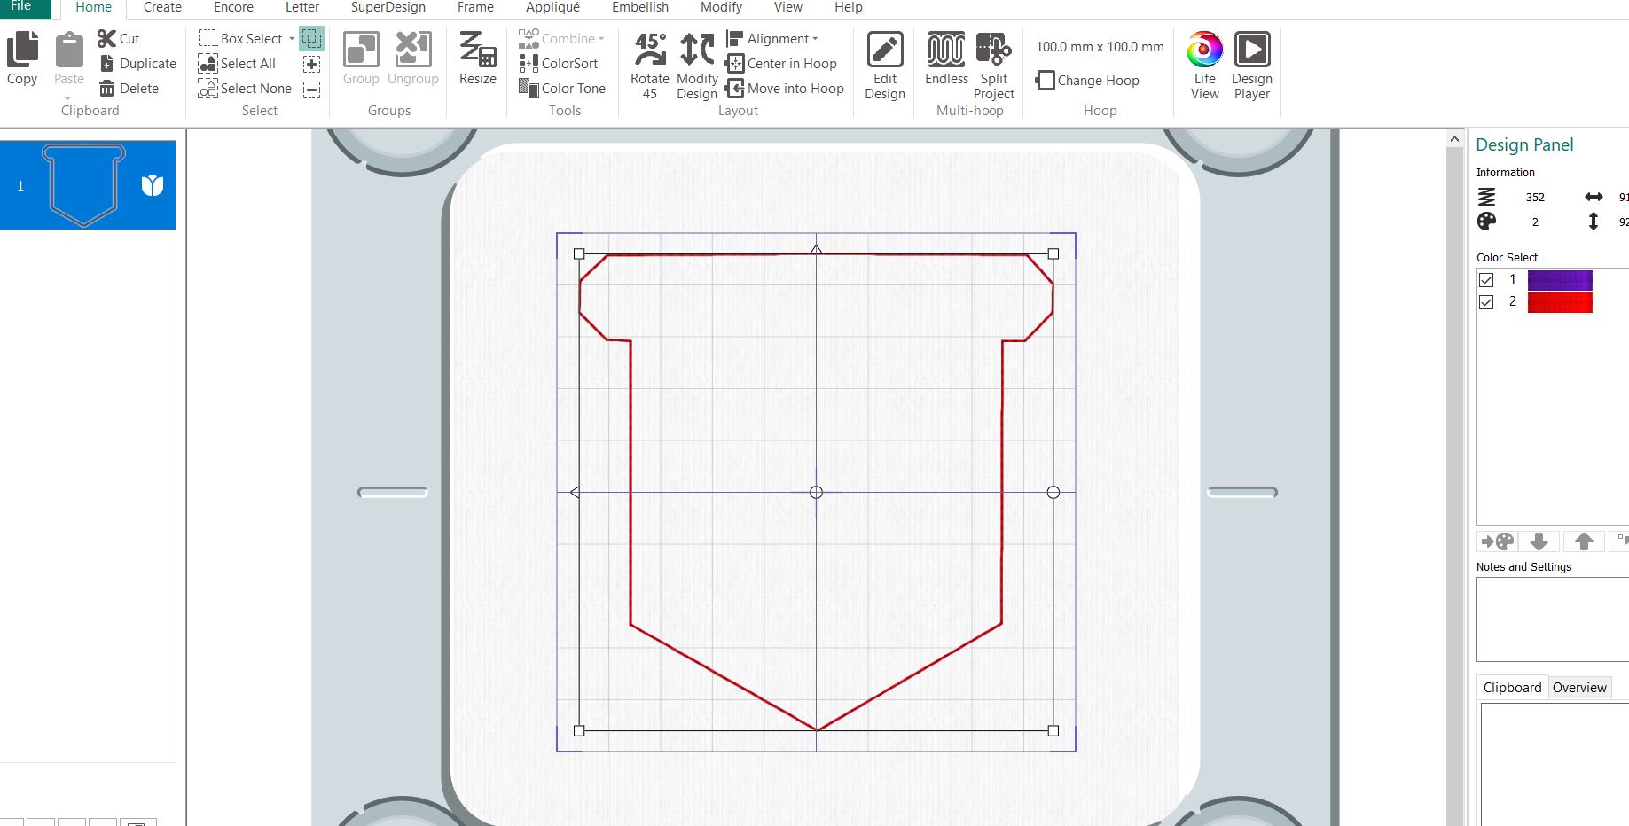1629x826 pixels.
Task: Switch to the Modify tab
Action: point(721,7)
